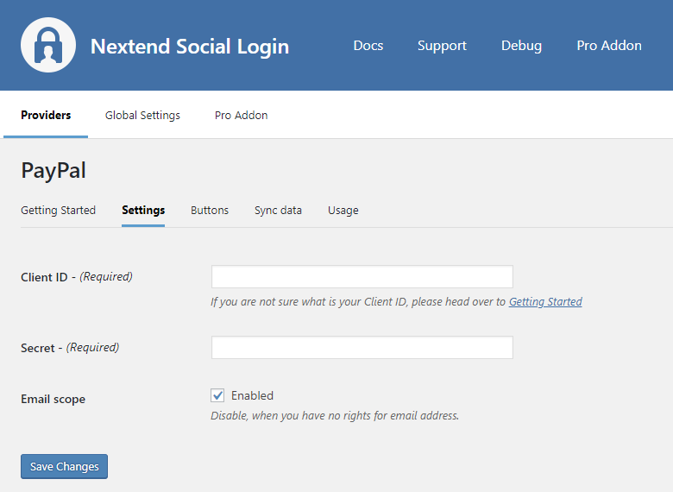Screen dimensions: 673x492
Task: Open Pro Addon in the blue header
Action: [609, 46]
